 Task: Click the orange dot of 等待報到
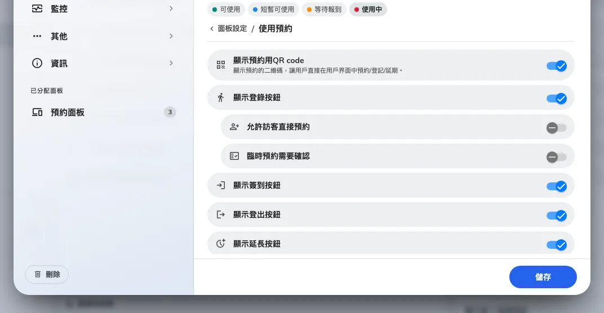(x=309, y=10)
